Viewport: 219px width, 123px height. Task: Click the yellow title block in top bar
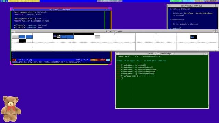(x=24, y=1)
